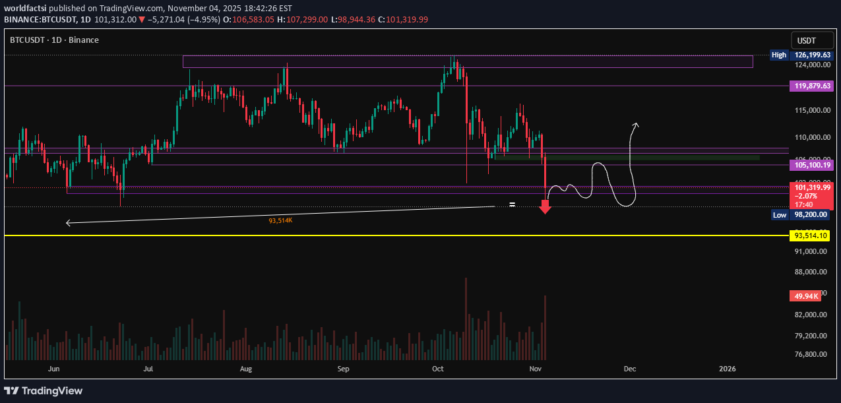This screenshot has width=841, height=403.
Task: Toggle the 105,100.19 purple level label
Action: (811, 164)
